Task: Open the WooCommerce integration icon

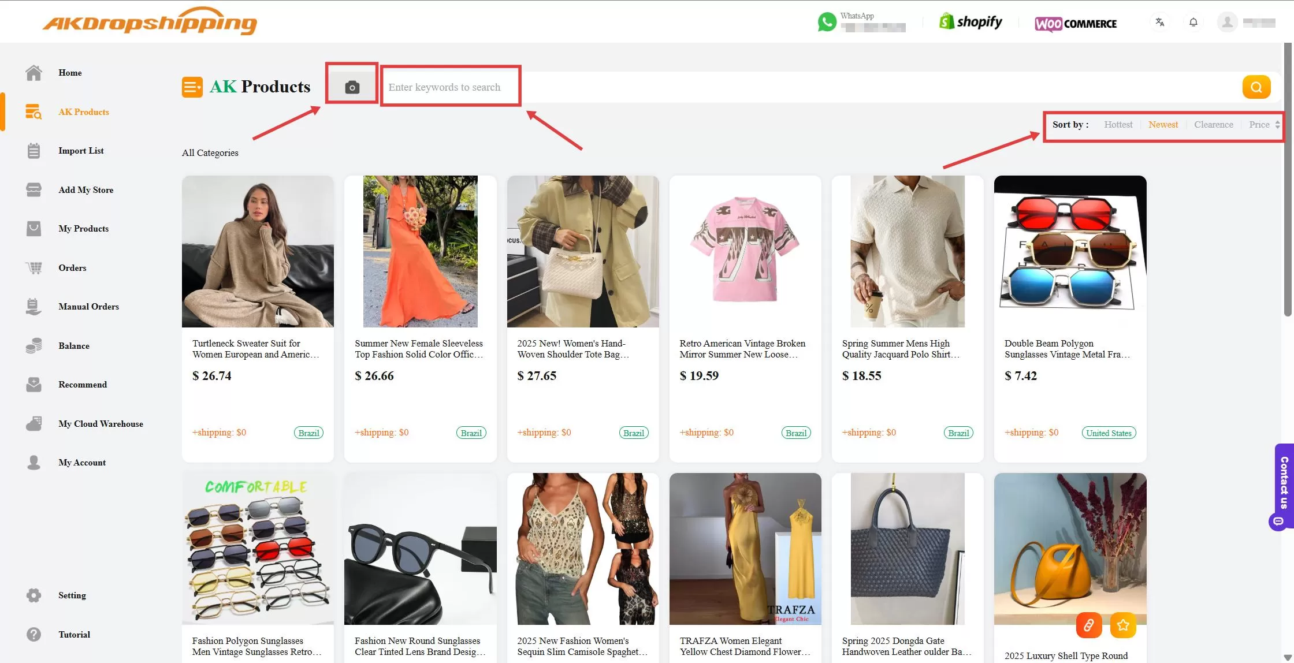Action: (1048, 24)
